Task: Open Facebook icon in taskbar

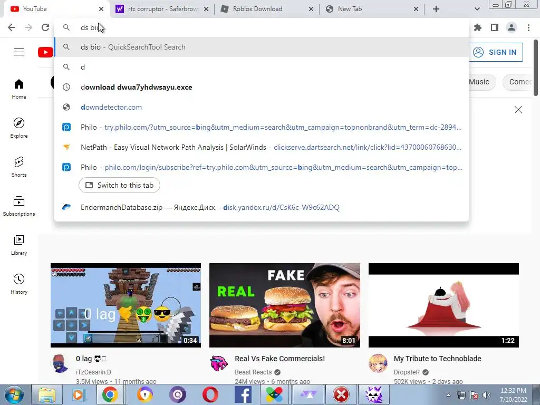Action: (x=243, y=394)
